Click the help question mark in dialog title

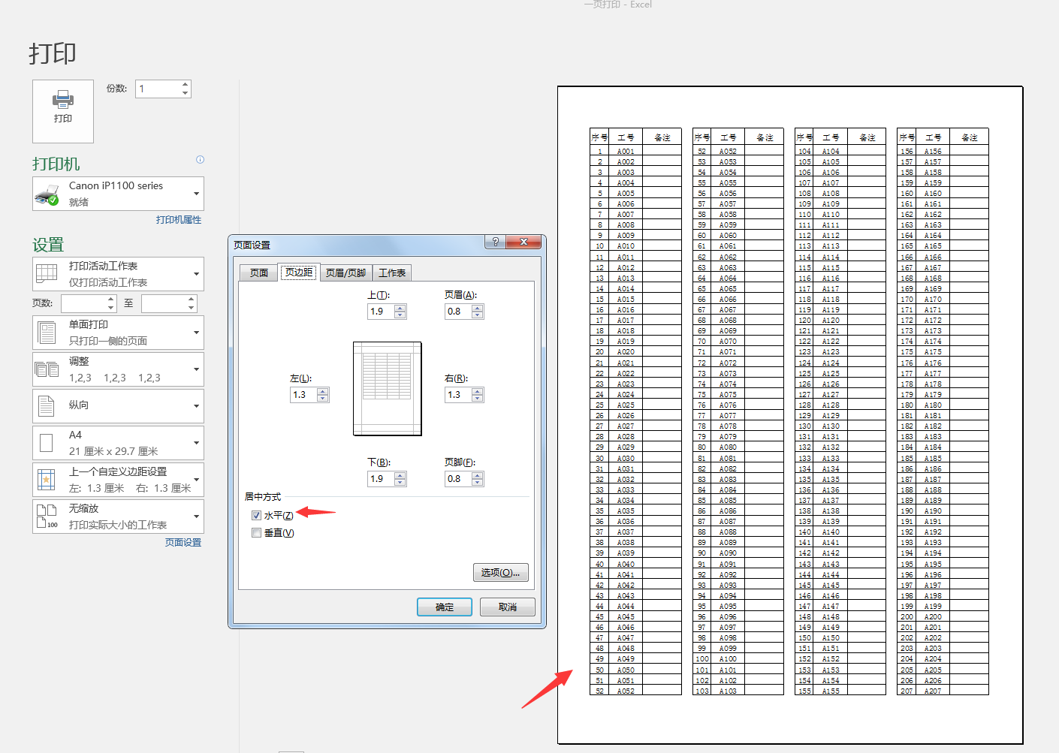[495, 242]
